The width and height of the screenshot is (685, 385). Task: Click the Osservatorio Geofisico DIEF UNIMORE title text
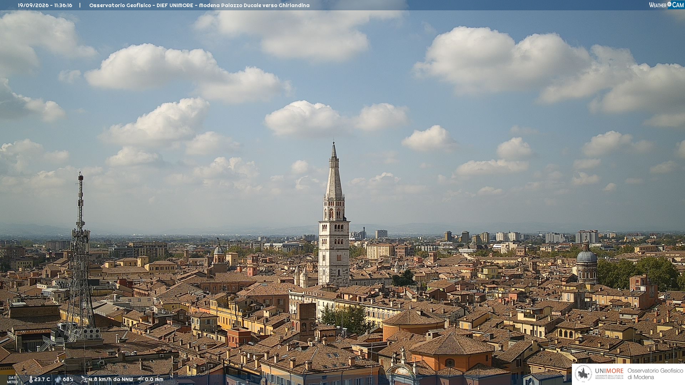click(199, 5)
